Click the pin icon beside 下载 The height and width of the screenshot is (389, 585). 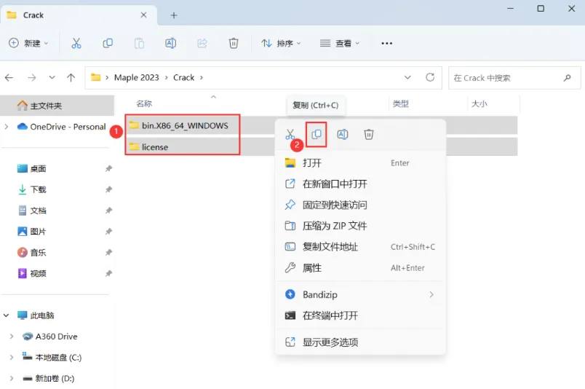108,189
